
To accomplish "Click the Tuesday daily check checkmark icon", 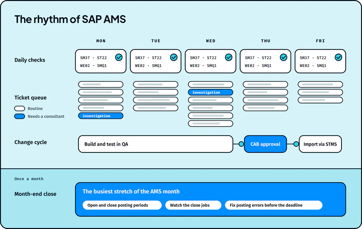I will (x=174, y=57).
